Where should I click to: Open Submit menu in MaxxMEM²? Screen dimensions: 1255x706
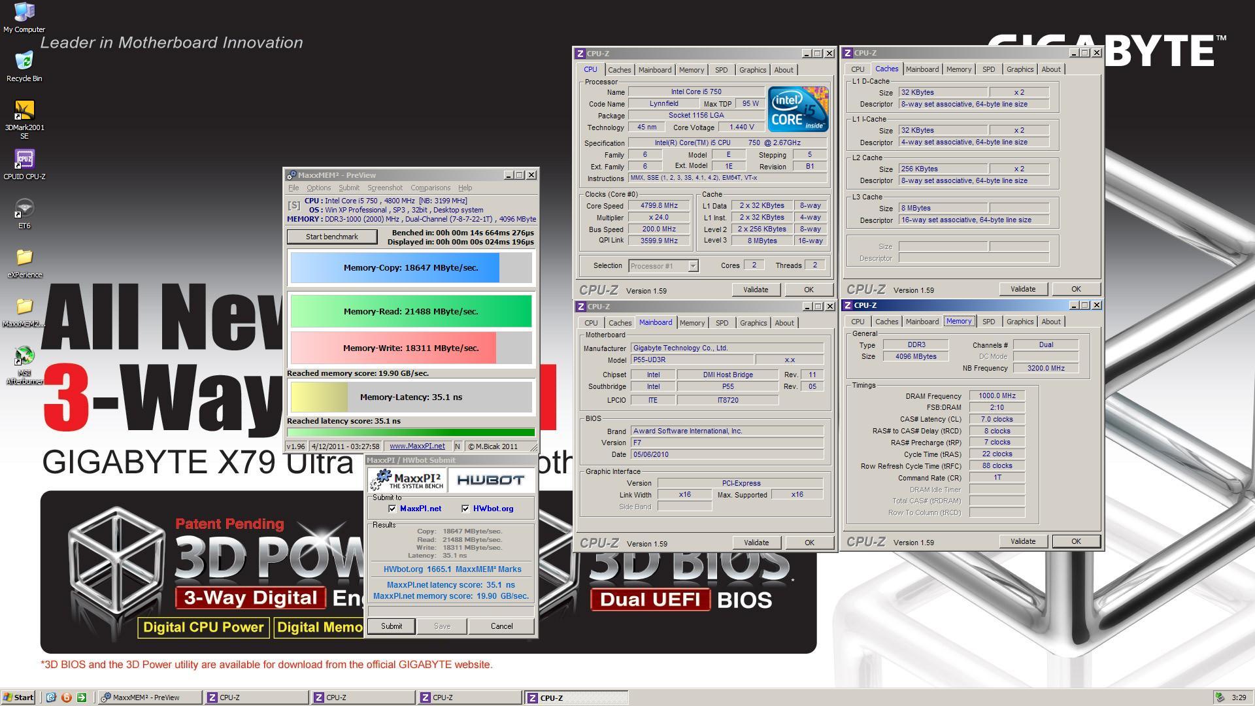349,188
